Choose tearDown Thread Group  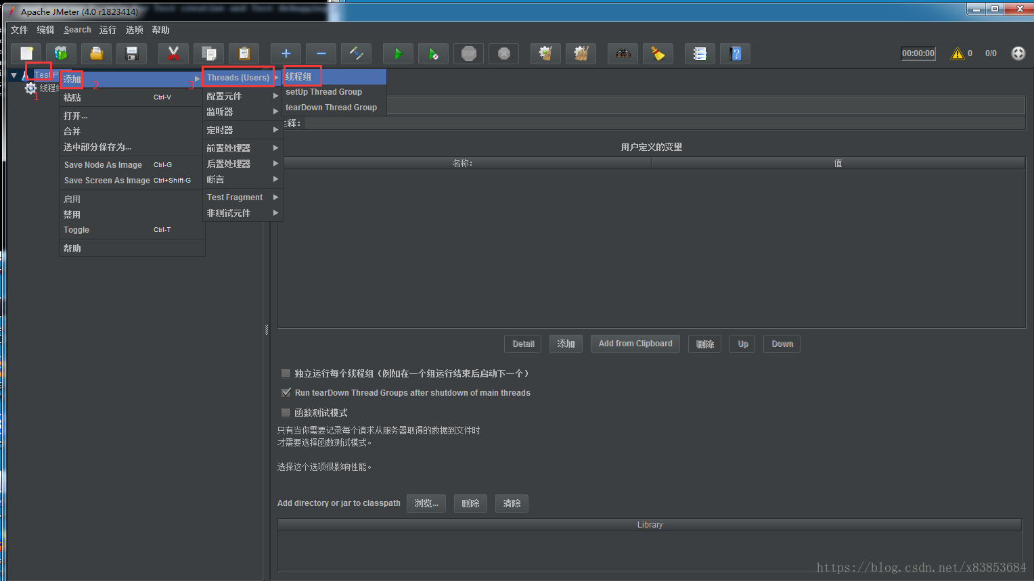click(x=334, y=108)
